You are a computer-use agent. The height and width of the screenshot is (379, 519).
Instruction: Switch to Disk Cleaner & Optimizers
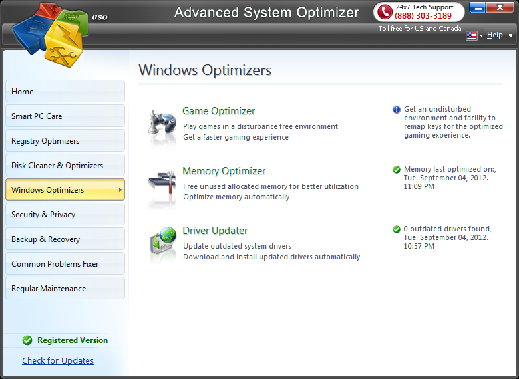(x=65, y=166)
